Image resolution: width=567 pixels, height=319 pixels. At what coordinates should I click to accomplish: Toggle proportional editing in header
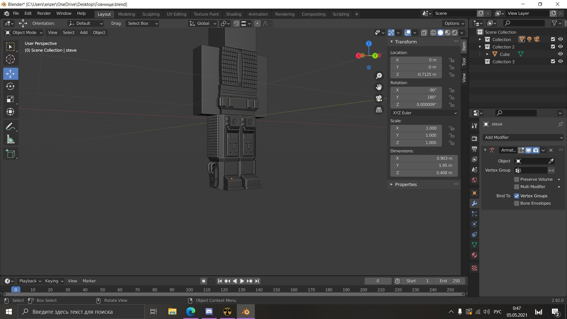[x=257, y=23]
